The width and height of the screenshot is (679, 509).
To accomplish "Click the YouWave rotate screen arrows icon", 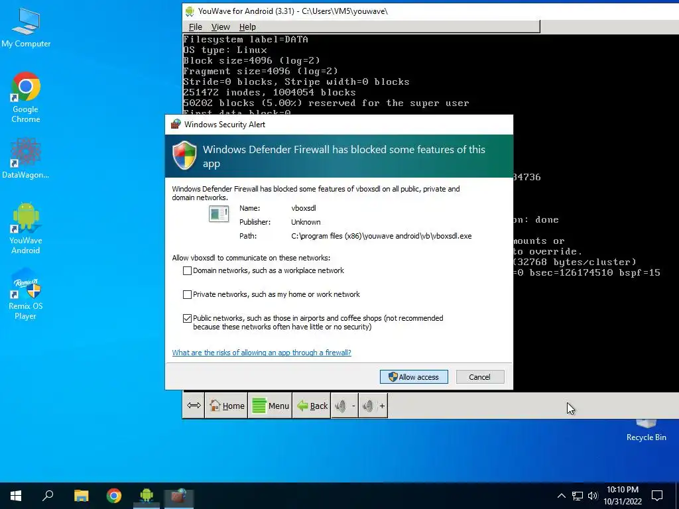I will coord(194,406).
